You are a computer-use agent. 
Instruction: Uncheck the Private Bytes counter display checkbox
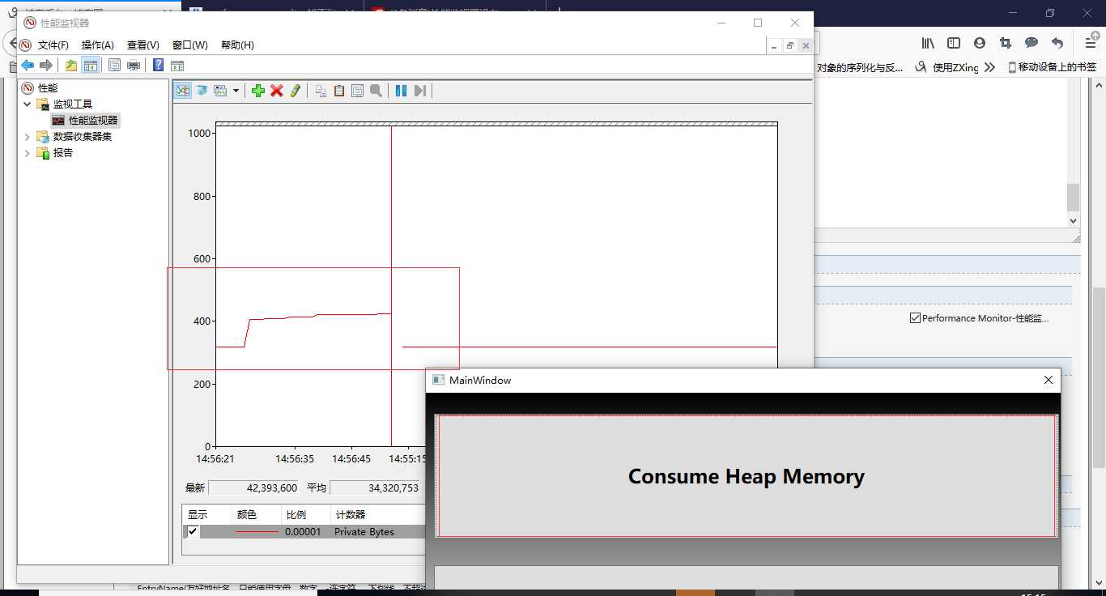coord(193,532)
